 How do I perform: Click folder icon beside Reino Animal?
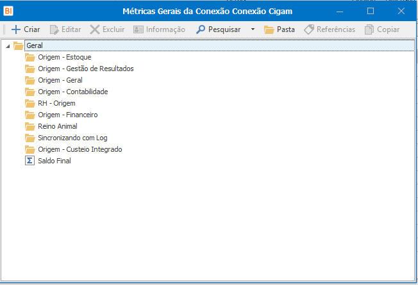30,126
